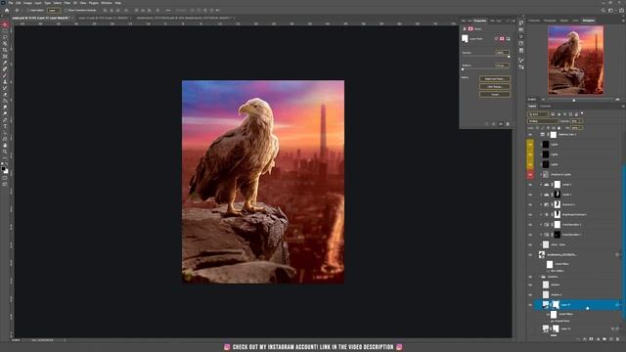Click the Home icon in options bar
Screen dimensions: 626x352
(x=7, y=11)
